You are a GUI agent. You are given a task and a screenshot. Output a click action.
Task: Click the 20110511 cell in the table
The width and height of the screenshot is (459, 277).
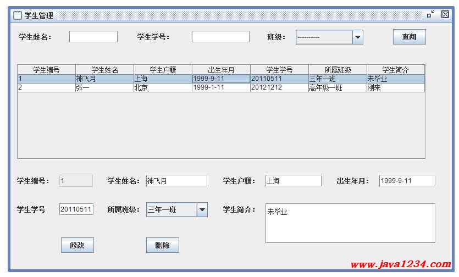[x=279, y=79]
